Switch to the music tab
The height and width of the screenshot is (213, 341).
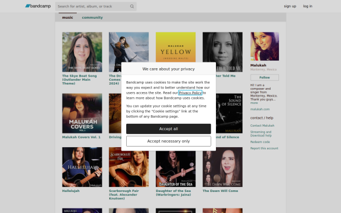coord(68,18)
